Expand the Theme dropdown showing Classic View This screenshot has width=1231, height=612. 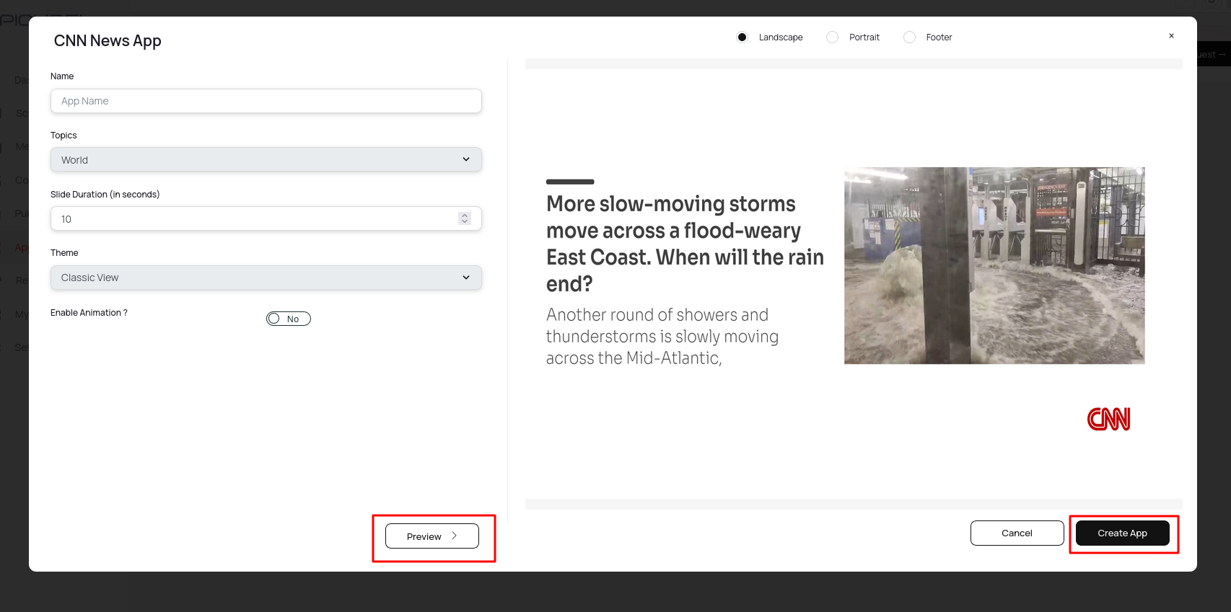click(x=266, y=278)
